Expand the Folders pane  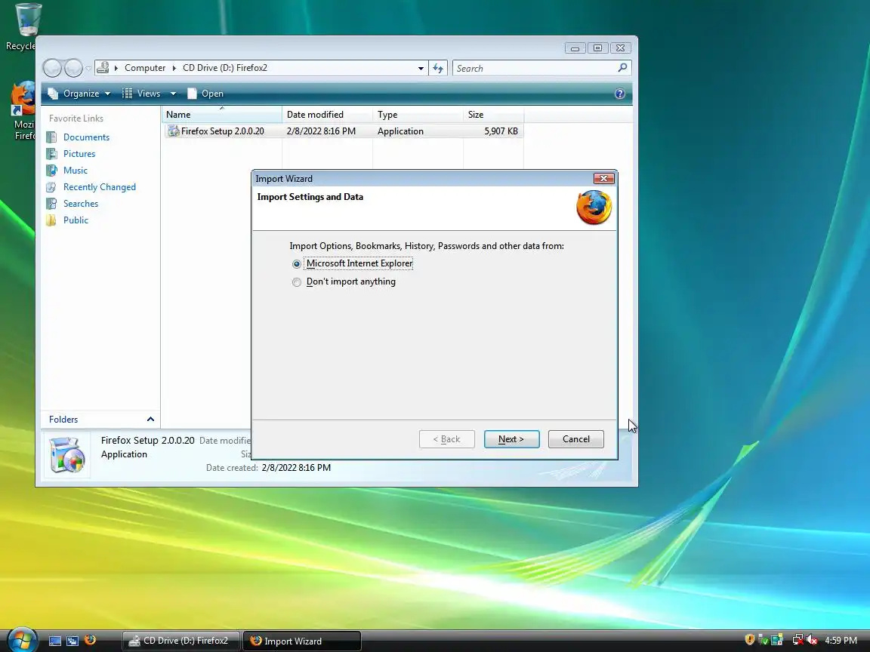(x=150, y=420)
